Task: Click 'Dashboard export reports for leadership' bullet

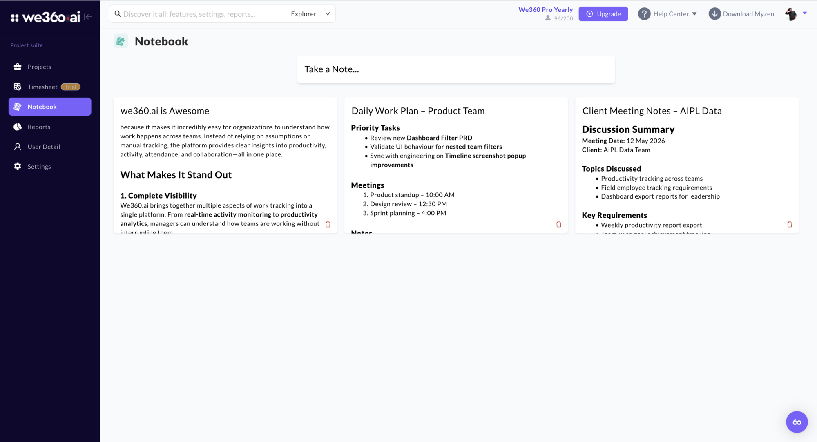Action: [660, 196]
